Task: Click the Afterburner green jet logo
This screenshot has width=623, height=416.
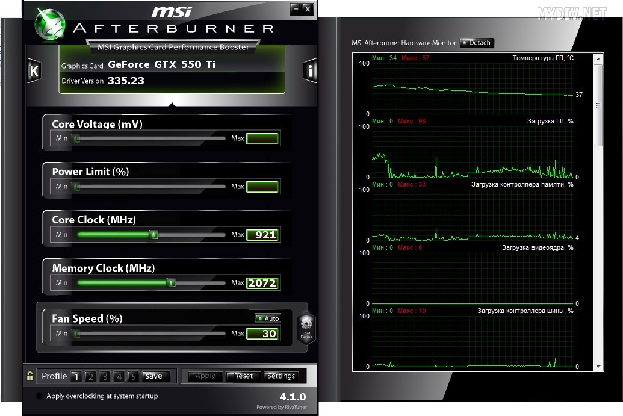Action: [x=50, y=24]
